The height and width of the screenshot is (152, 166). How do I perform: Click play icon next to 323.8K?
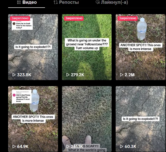(x=14, y=75)
